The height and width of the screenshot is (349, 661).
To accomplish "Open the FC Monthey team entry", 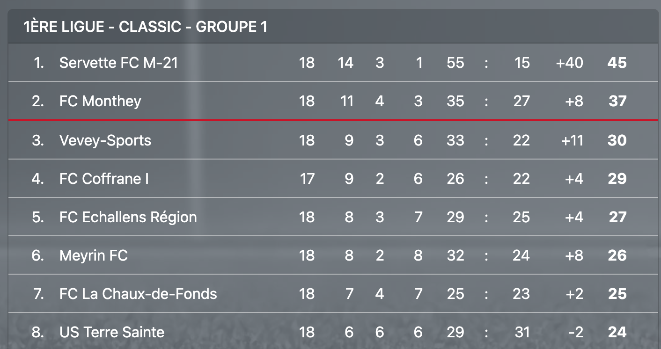I will tap(100, 101).
